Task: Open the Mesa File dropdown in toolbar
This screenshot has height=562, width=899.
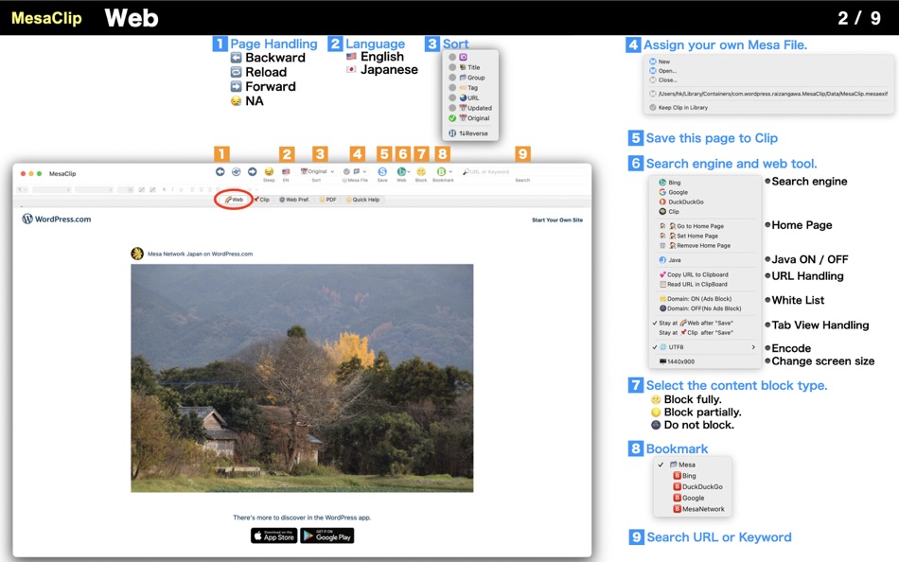Action: pyautogui.click(x=355, y=171)
